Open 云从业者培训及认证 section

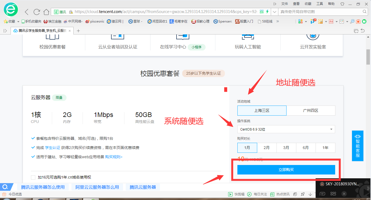118,47
